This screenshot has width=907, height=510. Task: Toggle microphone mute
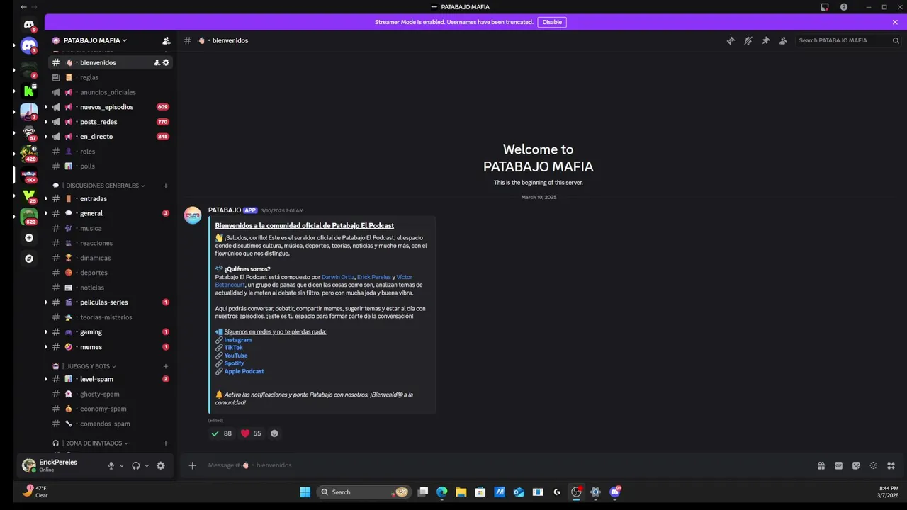(x=111, y=465)
